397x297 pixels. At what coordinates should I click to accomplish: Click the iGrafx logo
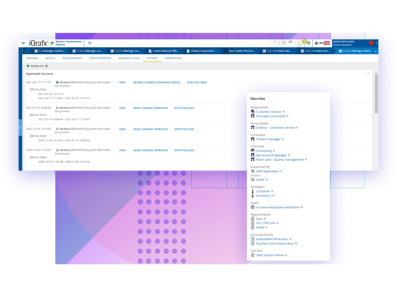click(x=41, y=43)
